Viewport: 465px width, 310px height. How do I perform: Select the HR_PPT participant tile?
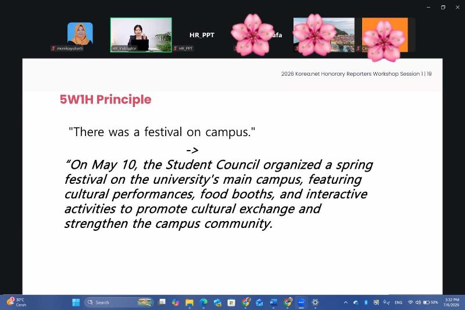(x=202, y=35)
